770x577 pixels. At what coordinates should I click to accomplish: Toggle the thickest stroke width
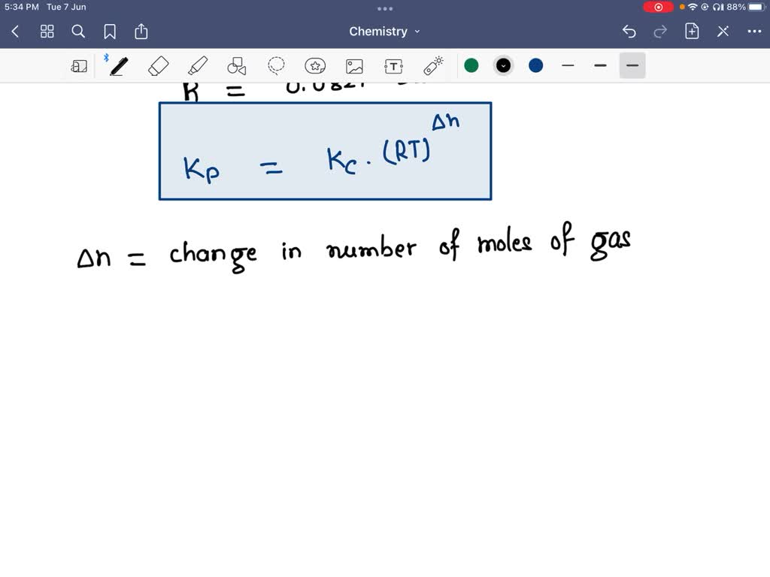pos(632,66)
